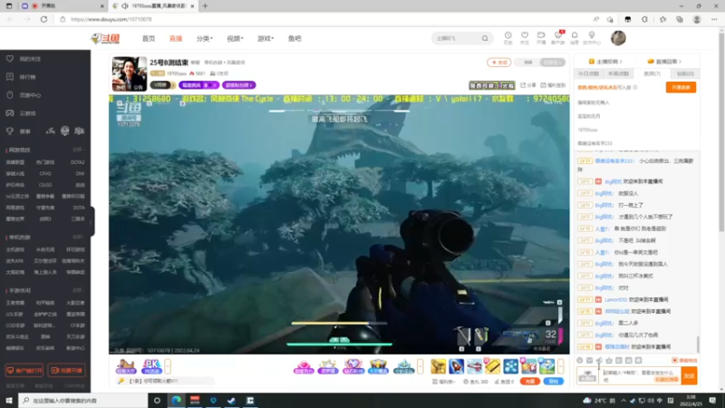The height and width of the screenshot is (408, 725).
Task: Select the pink lotus activity icon
Action: tap(304, 366)
